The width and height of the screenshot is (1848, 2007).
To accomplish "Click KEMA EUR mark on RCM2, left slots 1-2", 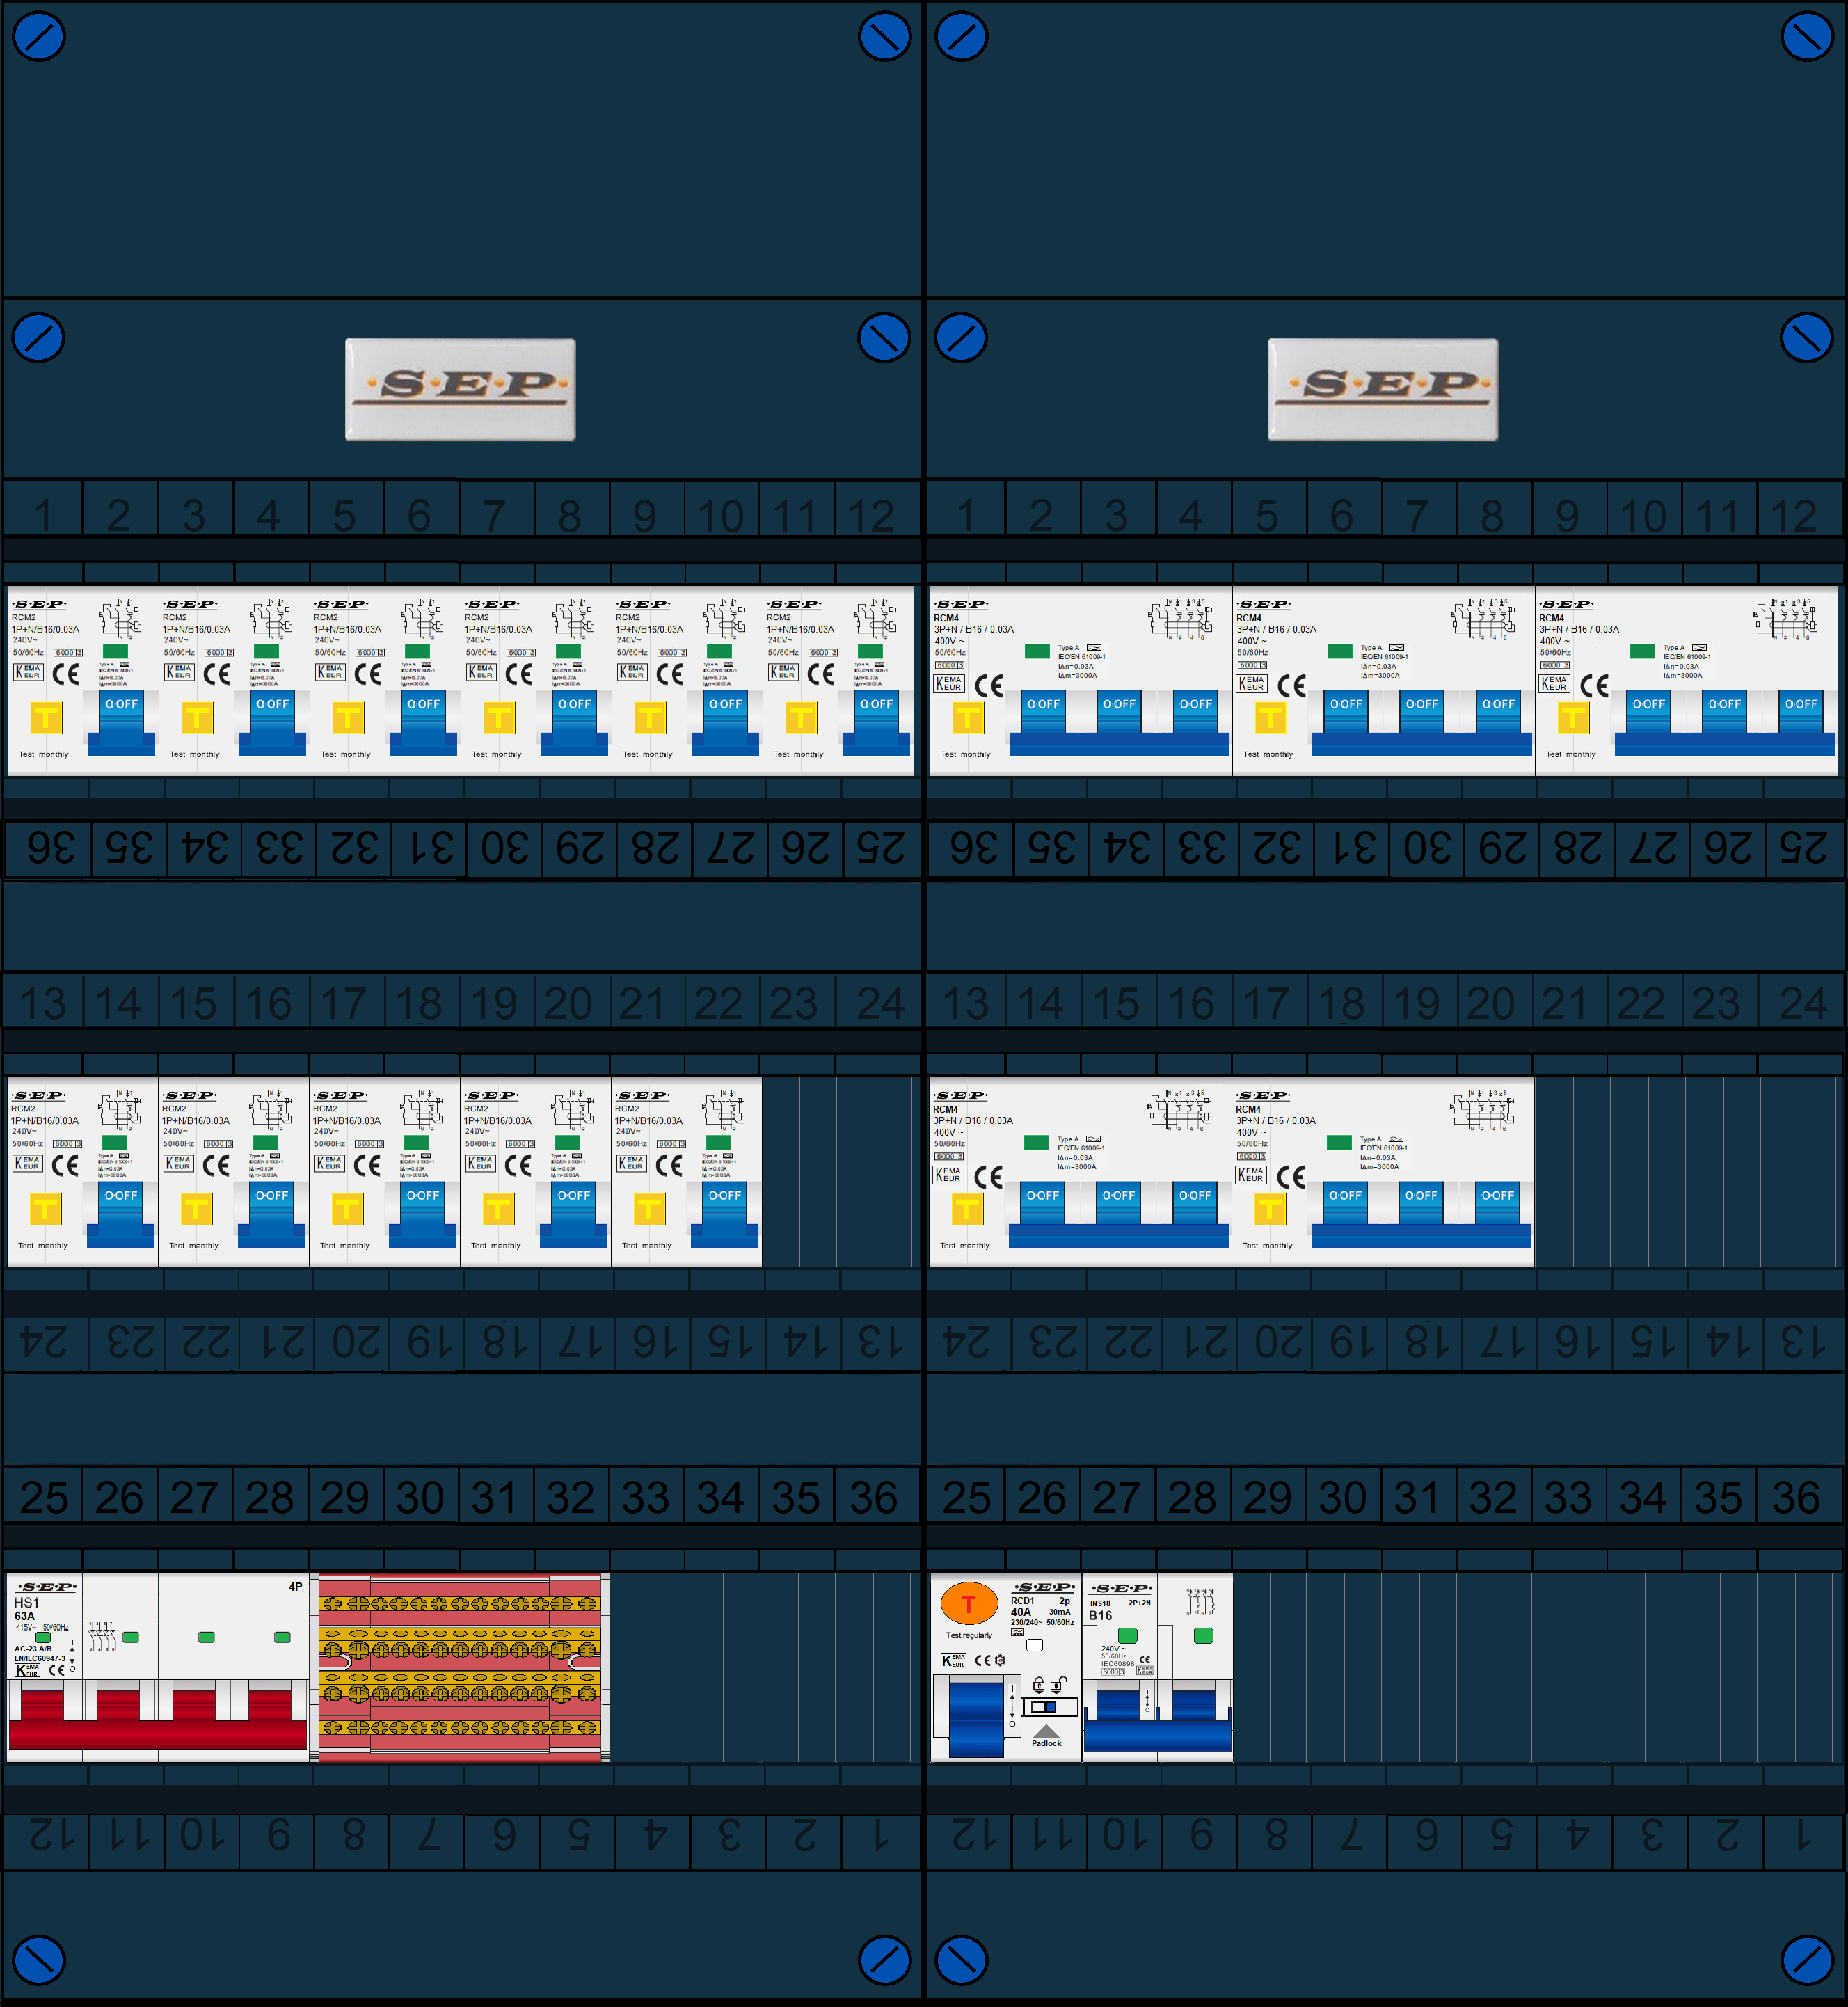I will [28, 672].
